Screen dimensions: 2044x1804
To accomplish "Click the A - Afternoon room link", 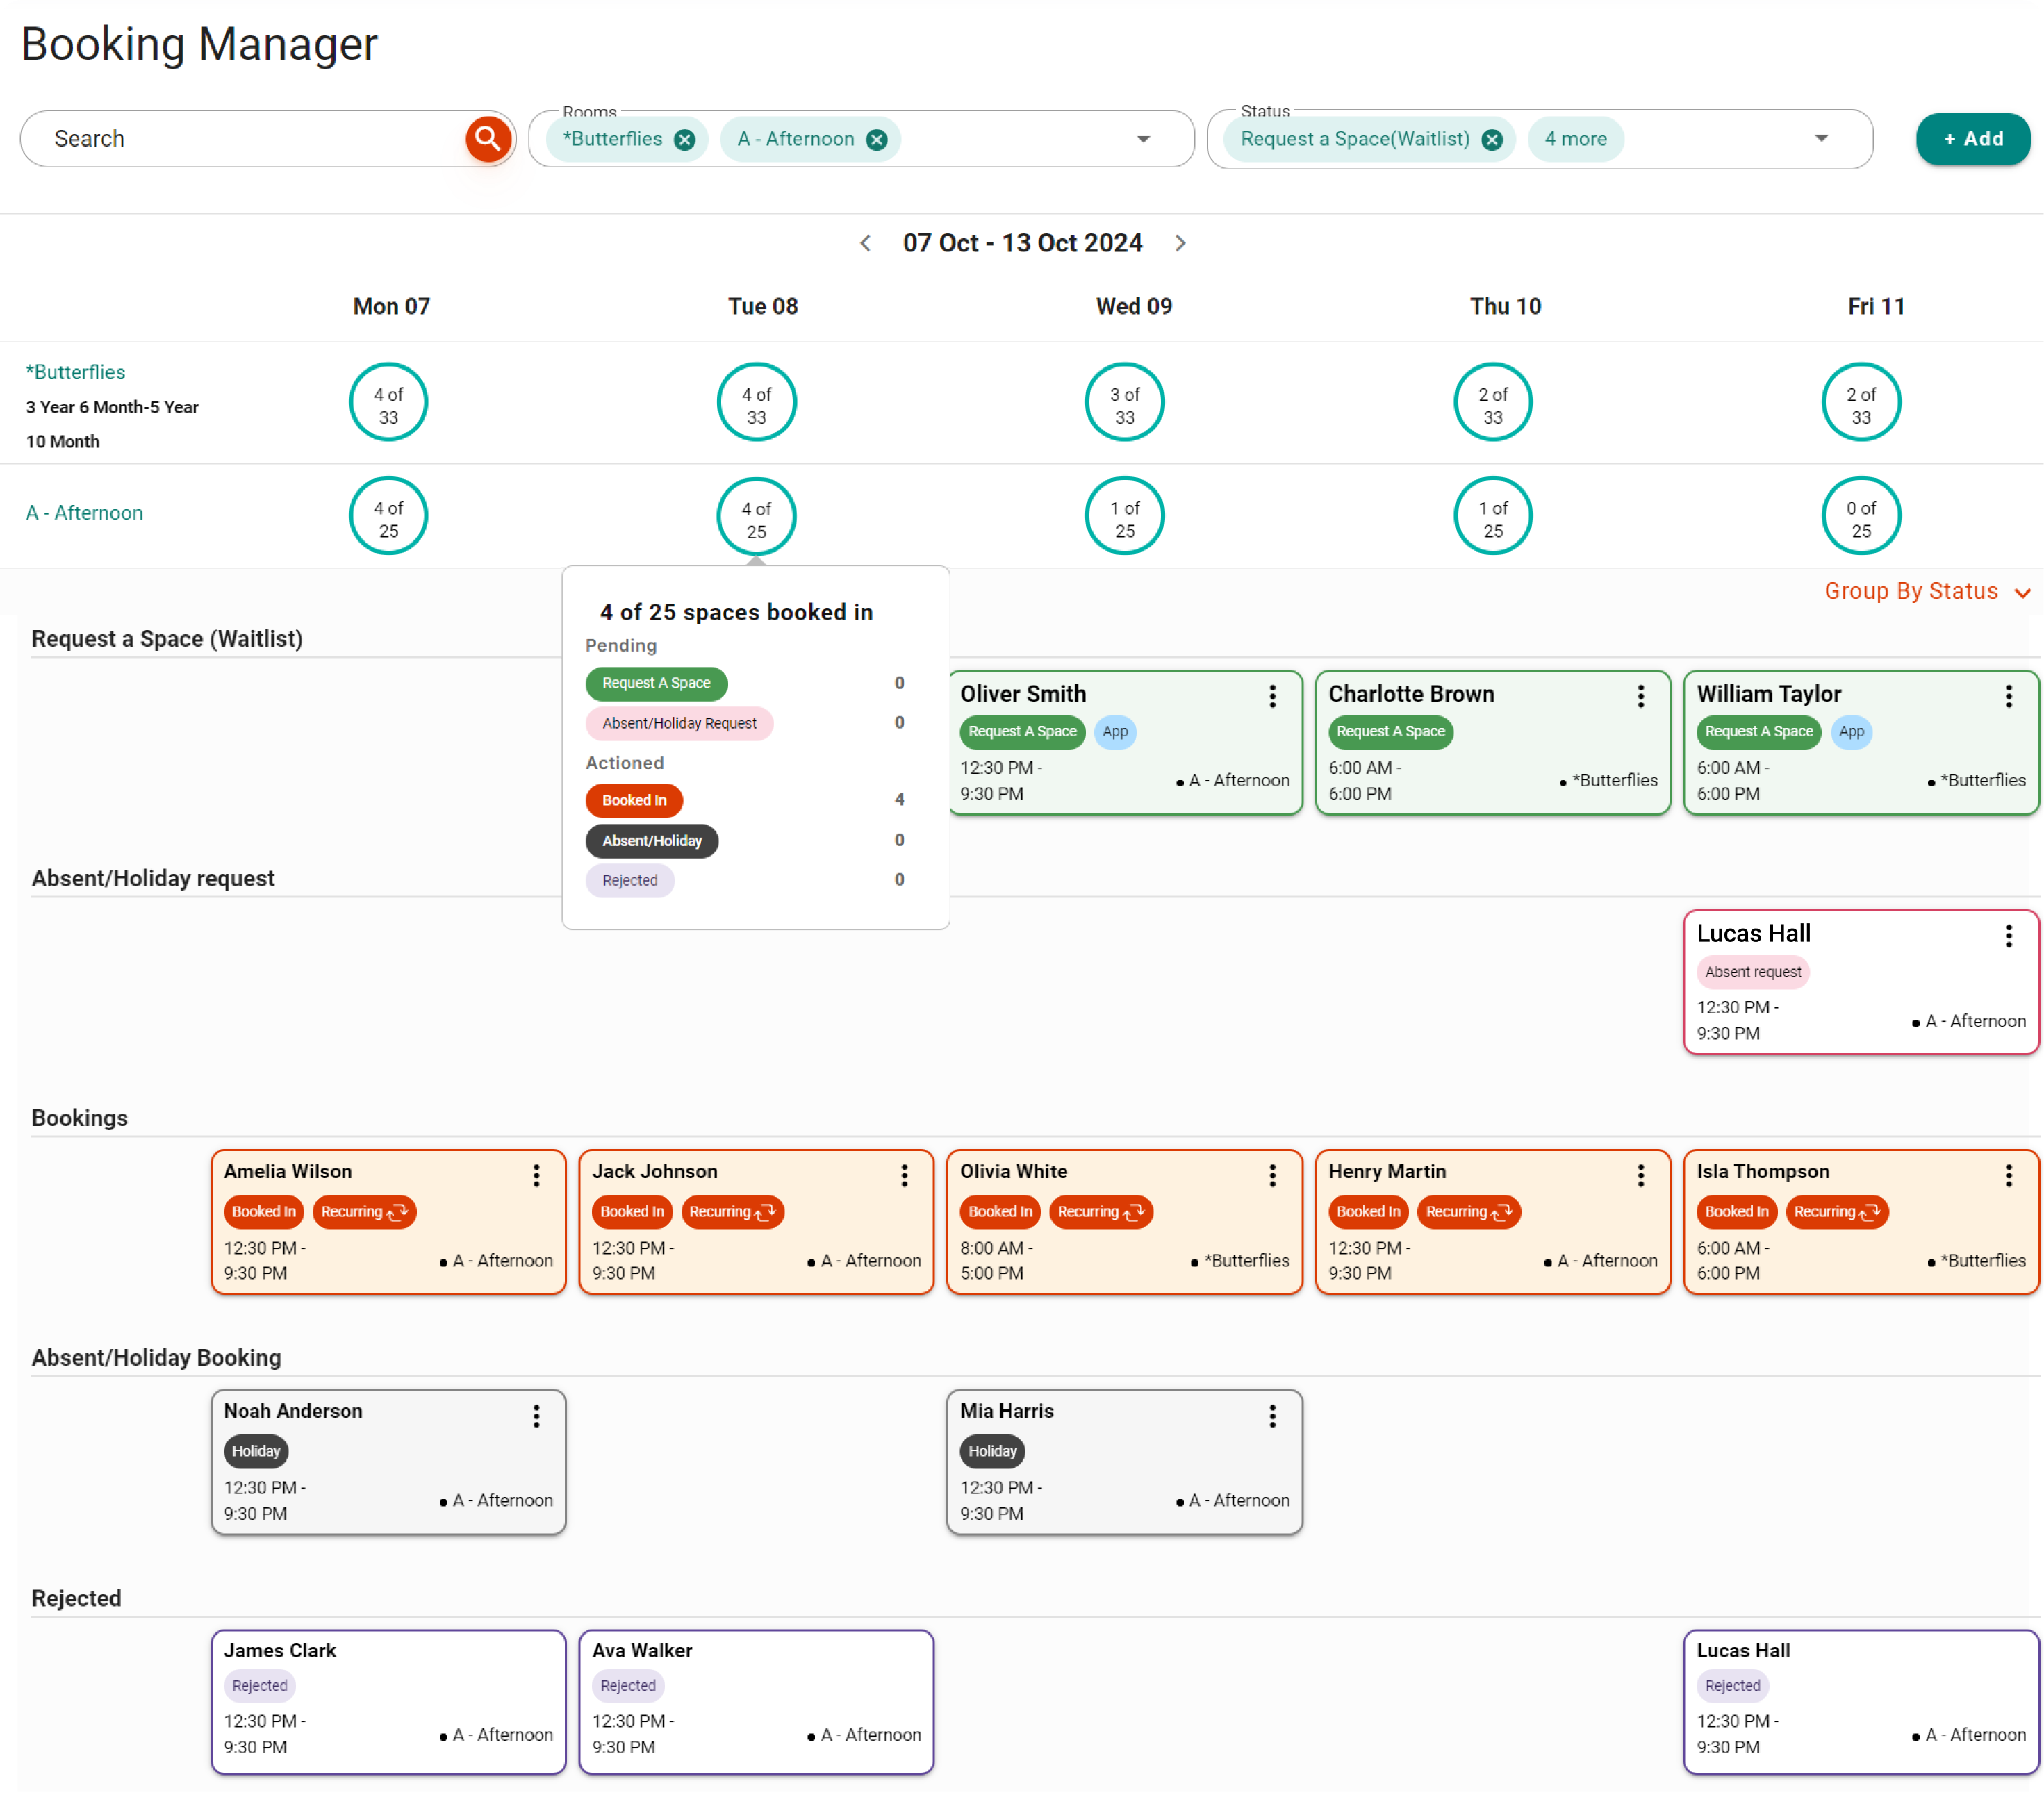I will [x=84, y=513].
